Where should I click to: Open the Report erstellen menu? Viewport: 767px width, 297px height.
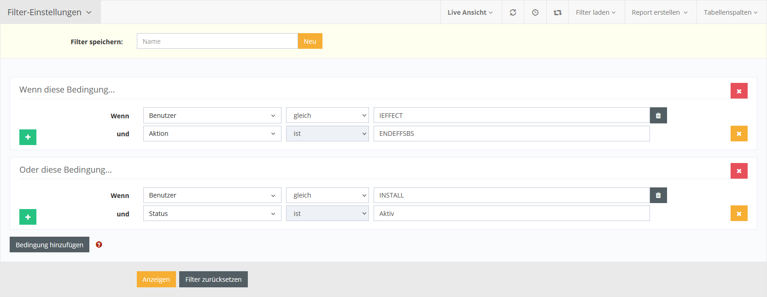(660, 12)
